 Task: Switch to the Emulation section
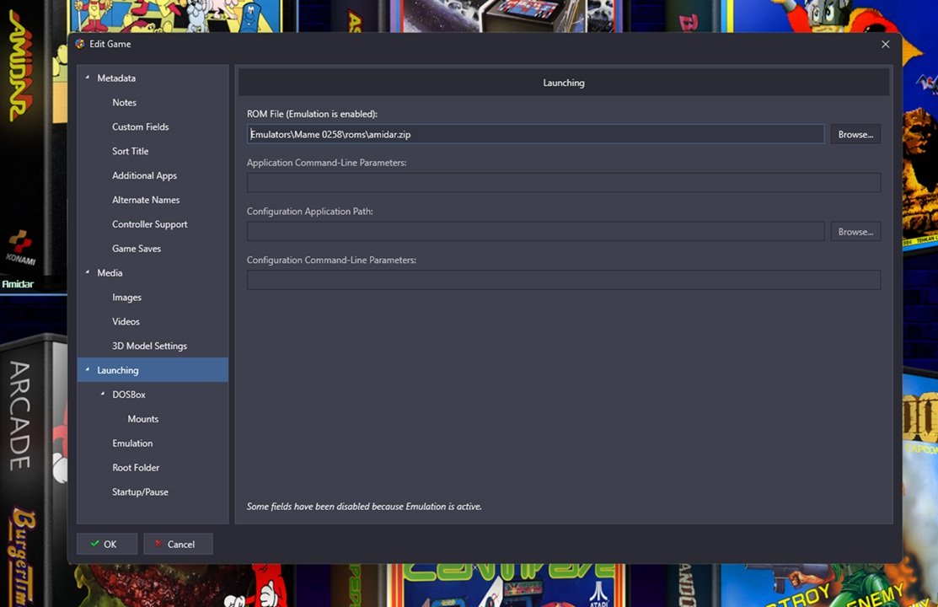pos(132,443)
